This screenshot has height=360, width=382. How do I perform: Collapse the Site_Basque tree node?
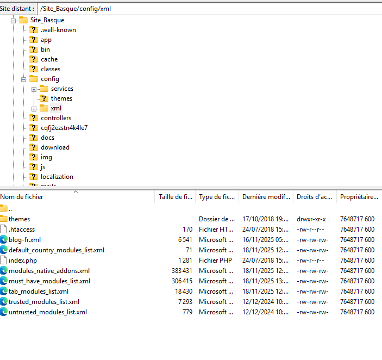click(14, 21)
